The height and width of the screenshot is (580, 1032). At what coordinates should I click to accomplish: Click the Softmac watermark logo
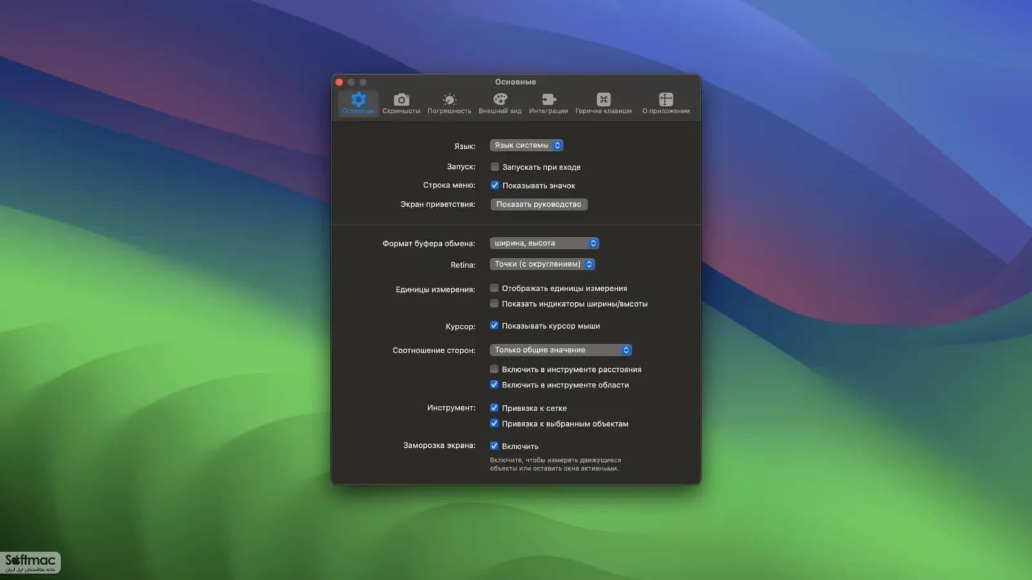(30, 563)
